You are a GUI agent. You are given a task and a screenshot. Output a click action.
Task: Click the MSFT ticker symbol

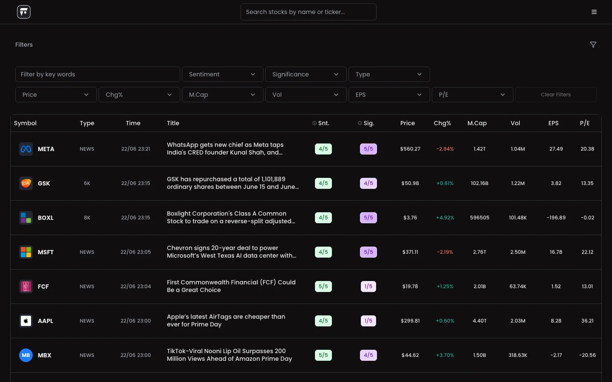pyautogui.click(x=45, y=252)
